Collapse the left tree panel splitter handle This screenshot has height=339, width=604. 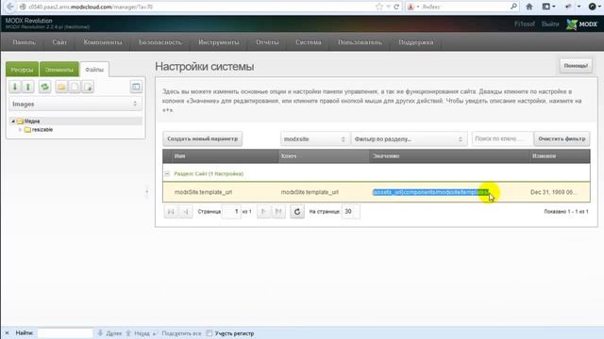tap(147, 192)
